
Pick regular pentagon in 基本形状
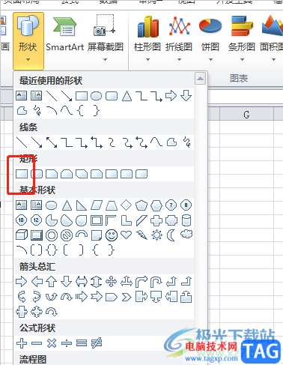coord(141,205)
